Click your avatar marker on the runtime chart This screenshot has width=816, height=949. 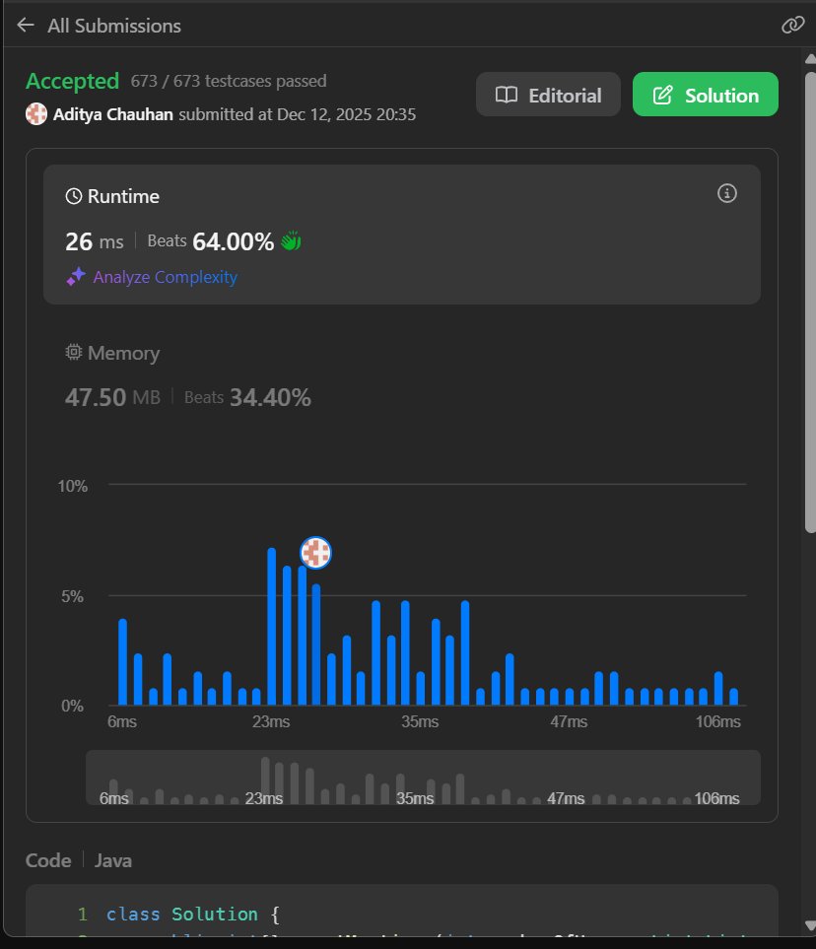[x=314, y=553]
